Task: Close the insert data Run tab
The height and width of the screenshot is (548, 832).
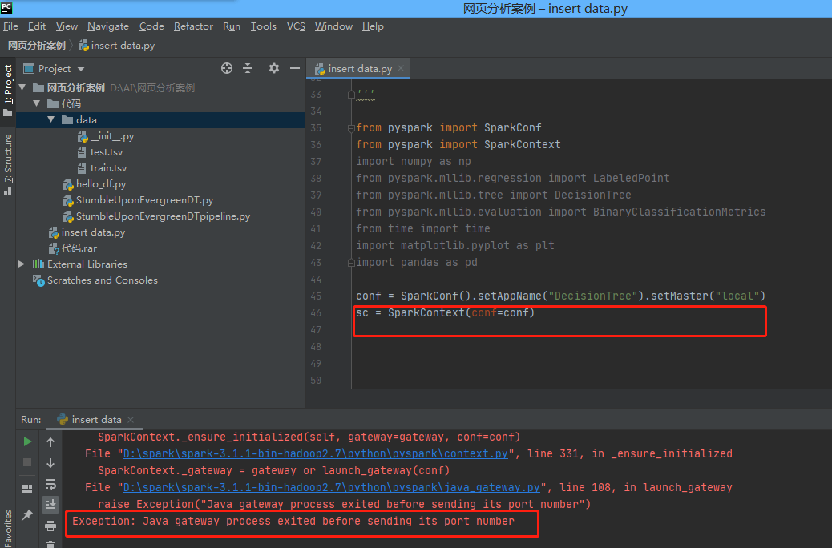Action: [131, 419]
